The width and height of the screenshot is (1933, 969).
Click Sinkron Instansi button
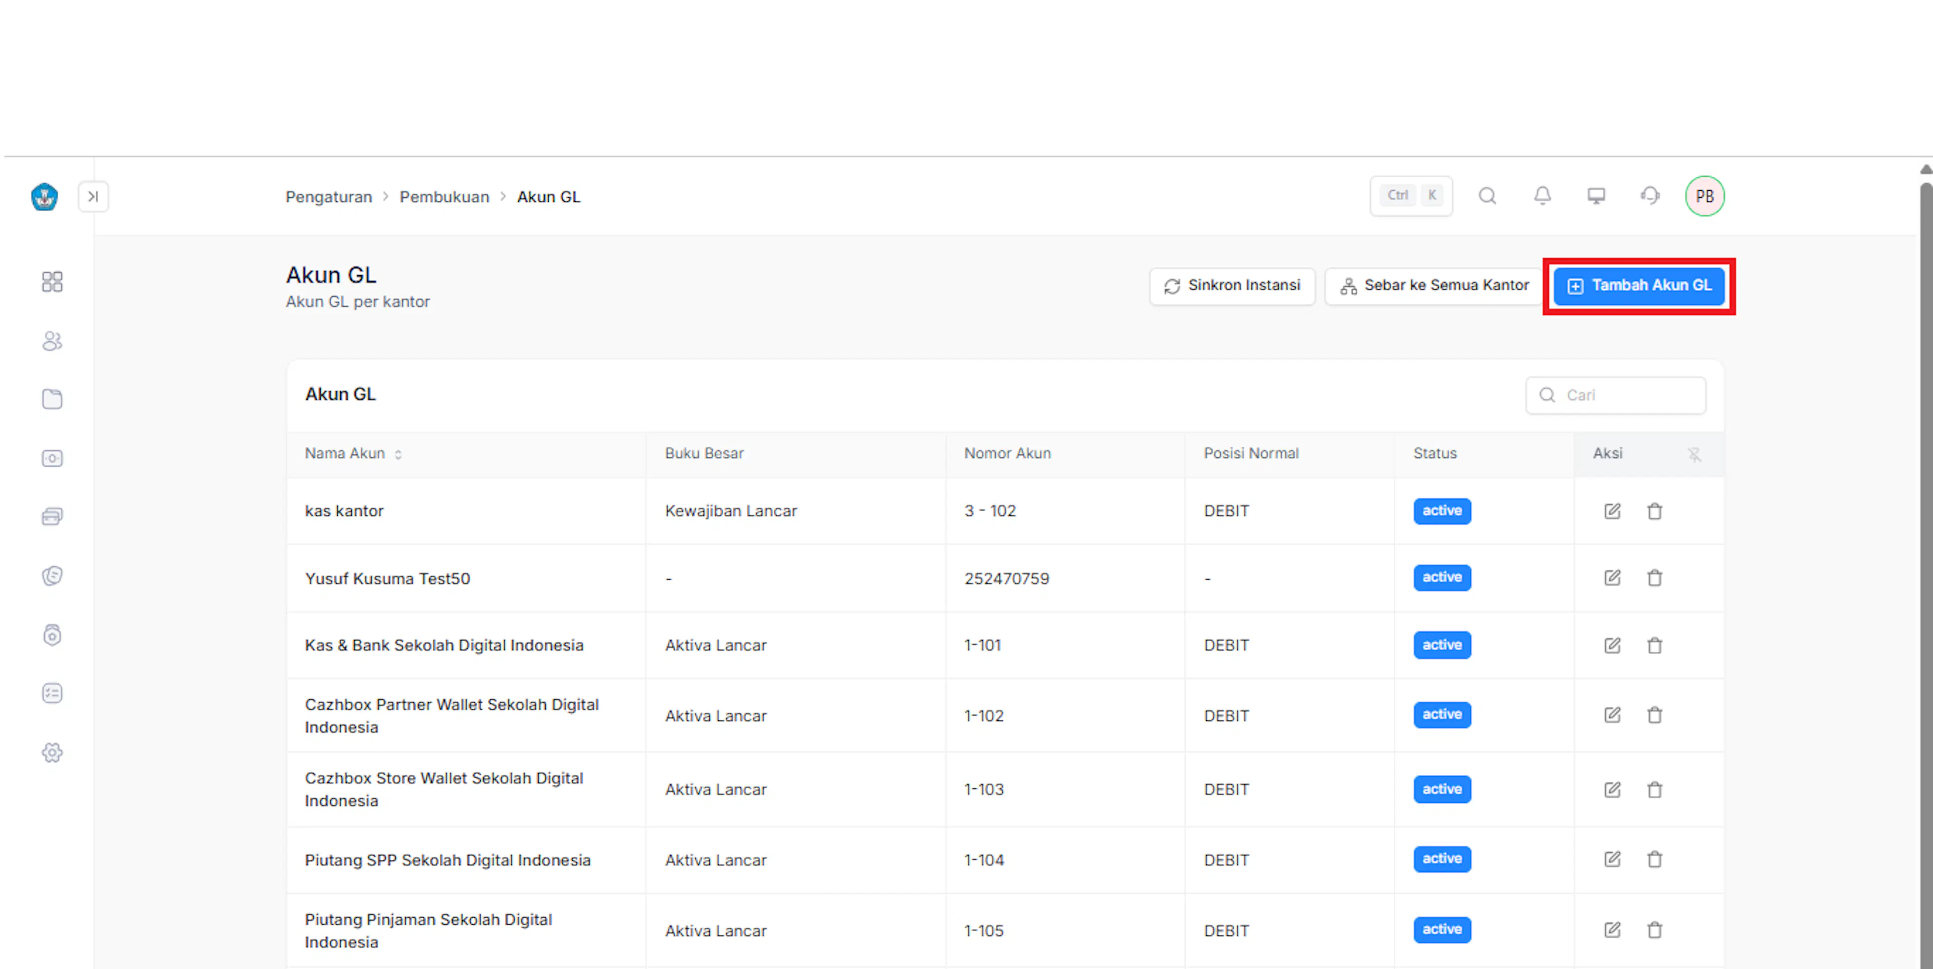1232,286
